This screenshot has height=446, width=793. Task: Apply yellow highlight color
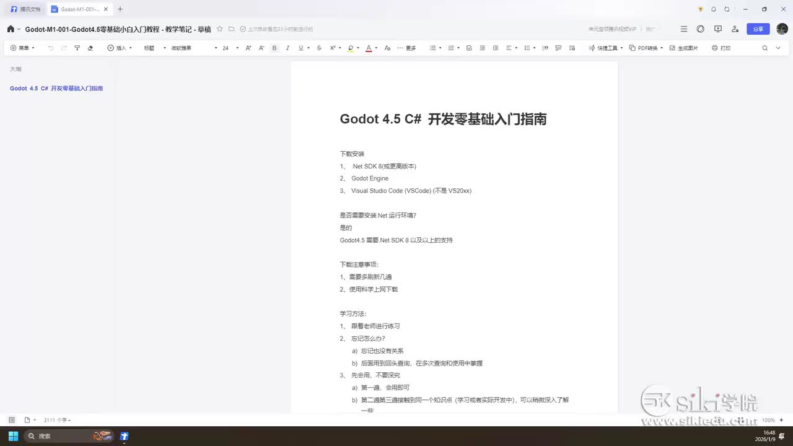[x=351, y=48]
